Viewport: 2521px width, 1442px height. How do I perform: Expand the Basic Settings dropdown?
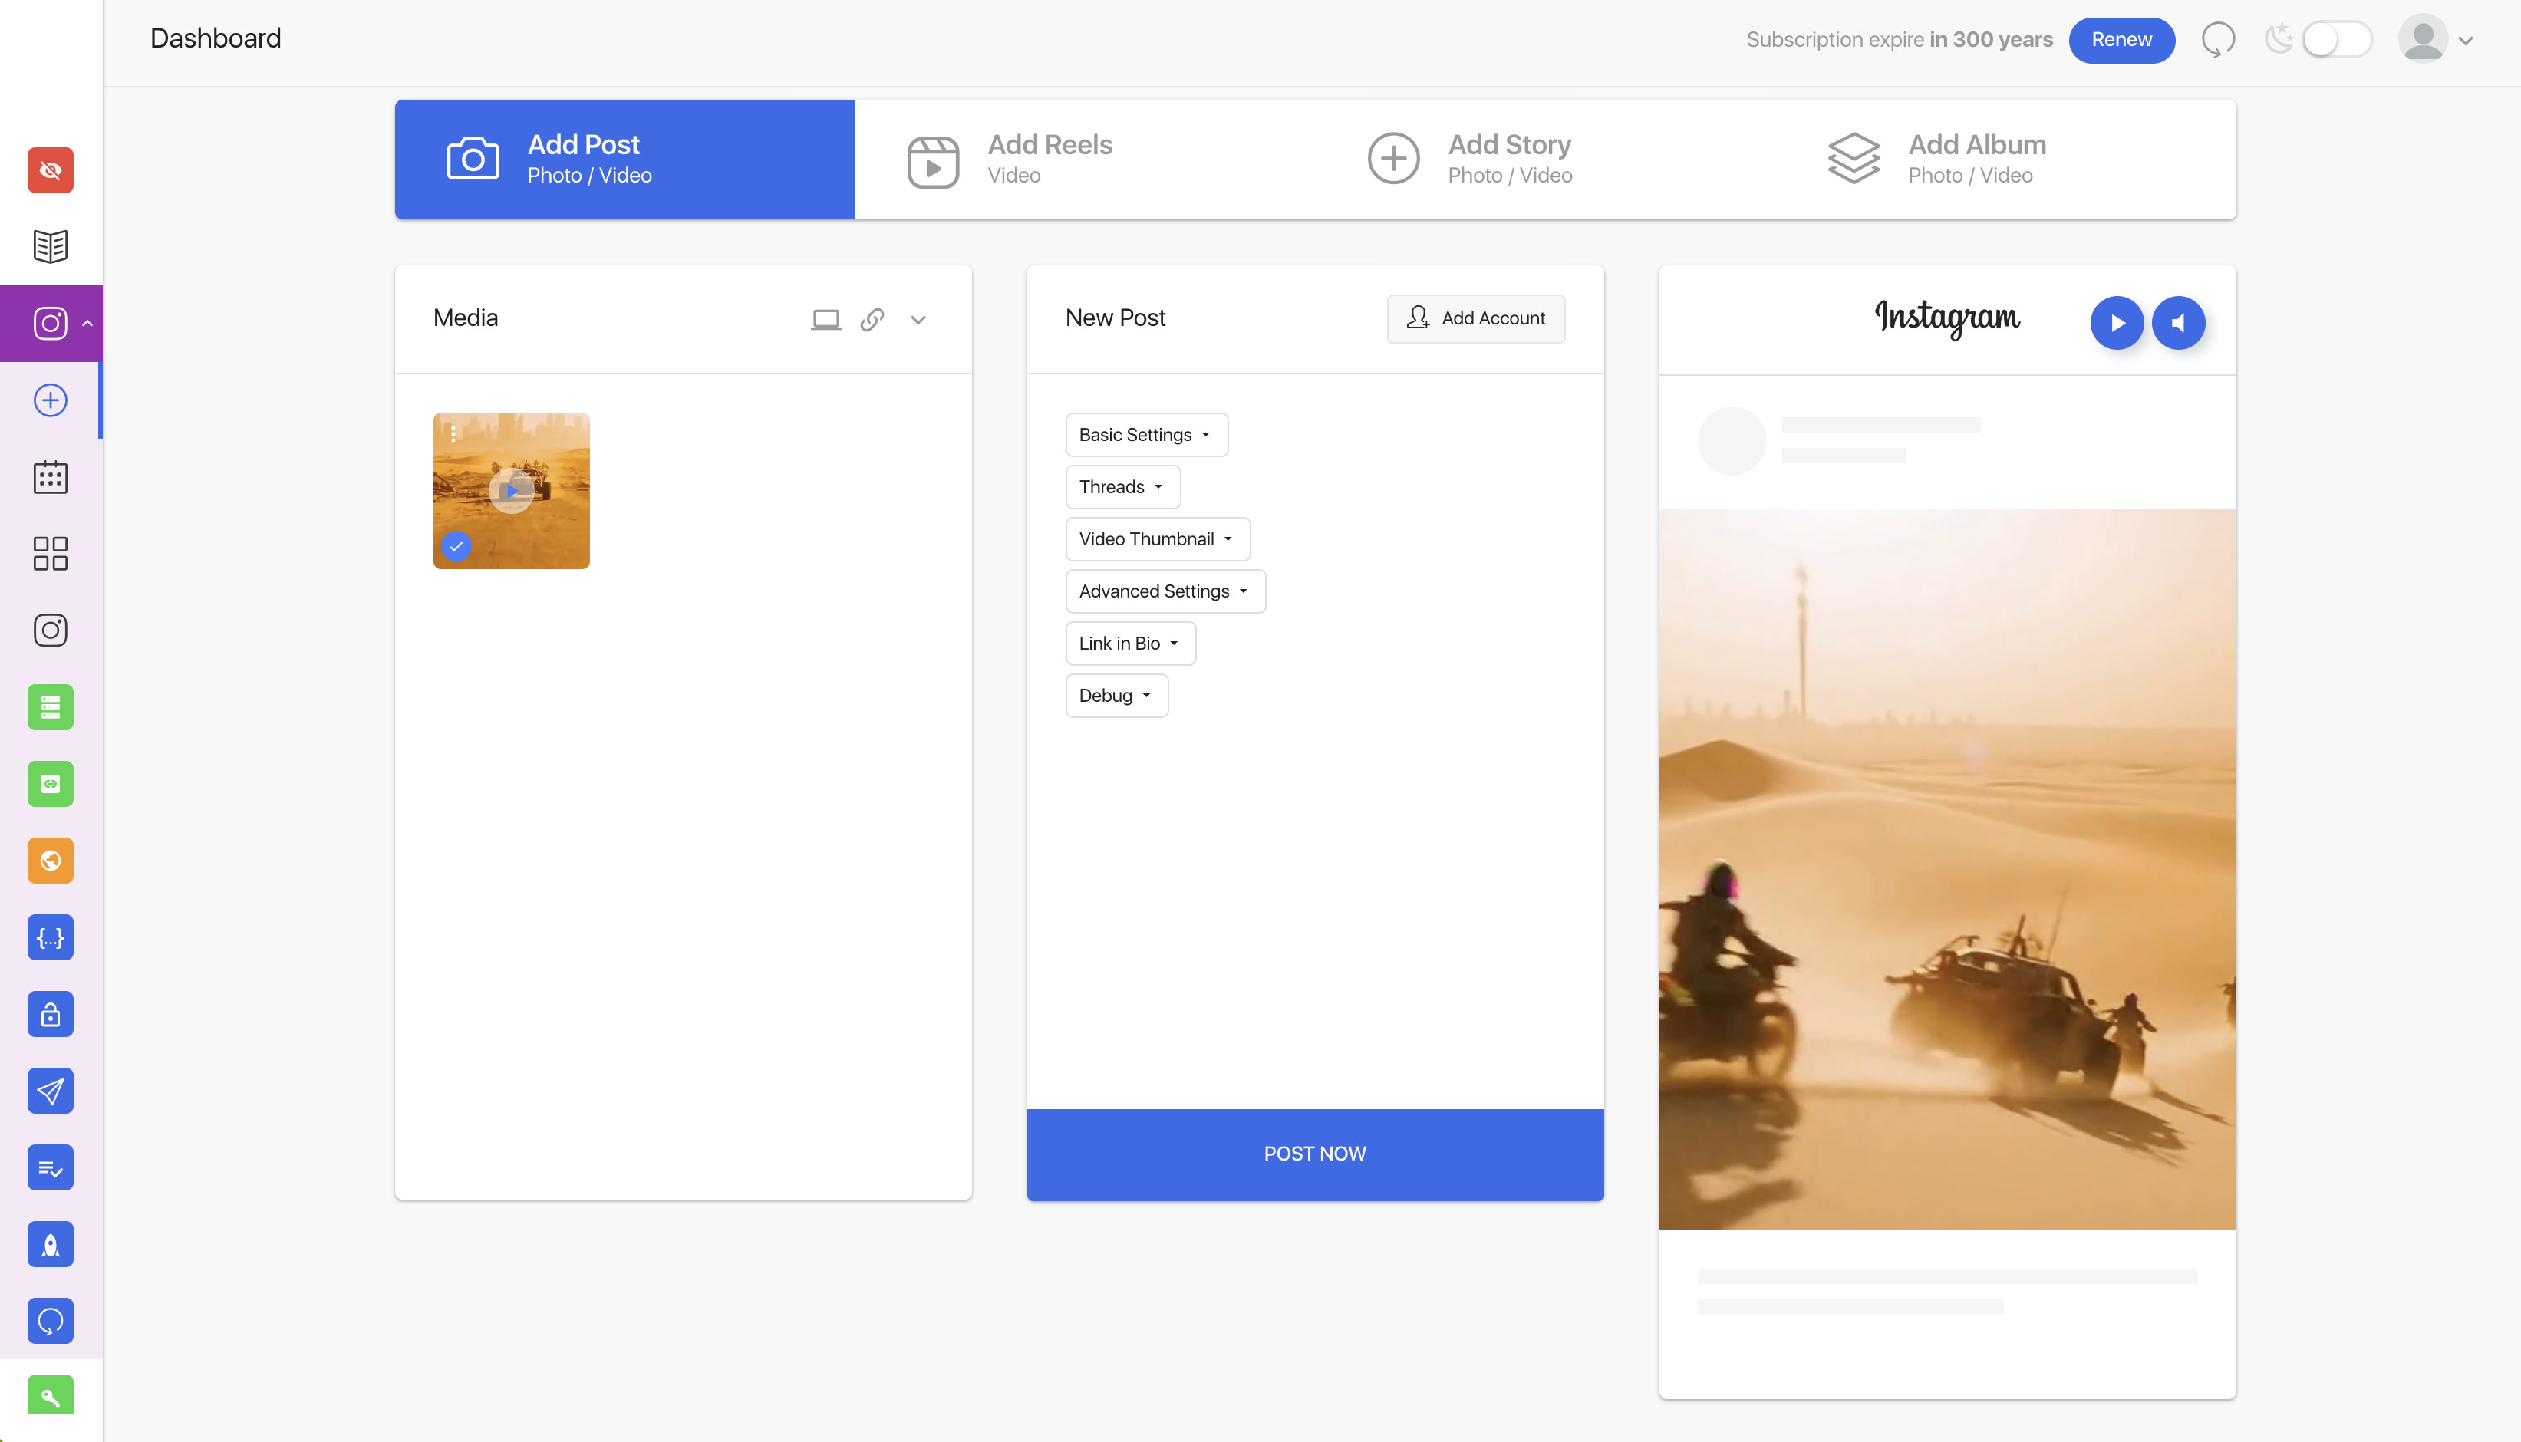point(1146,435)
